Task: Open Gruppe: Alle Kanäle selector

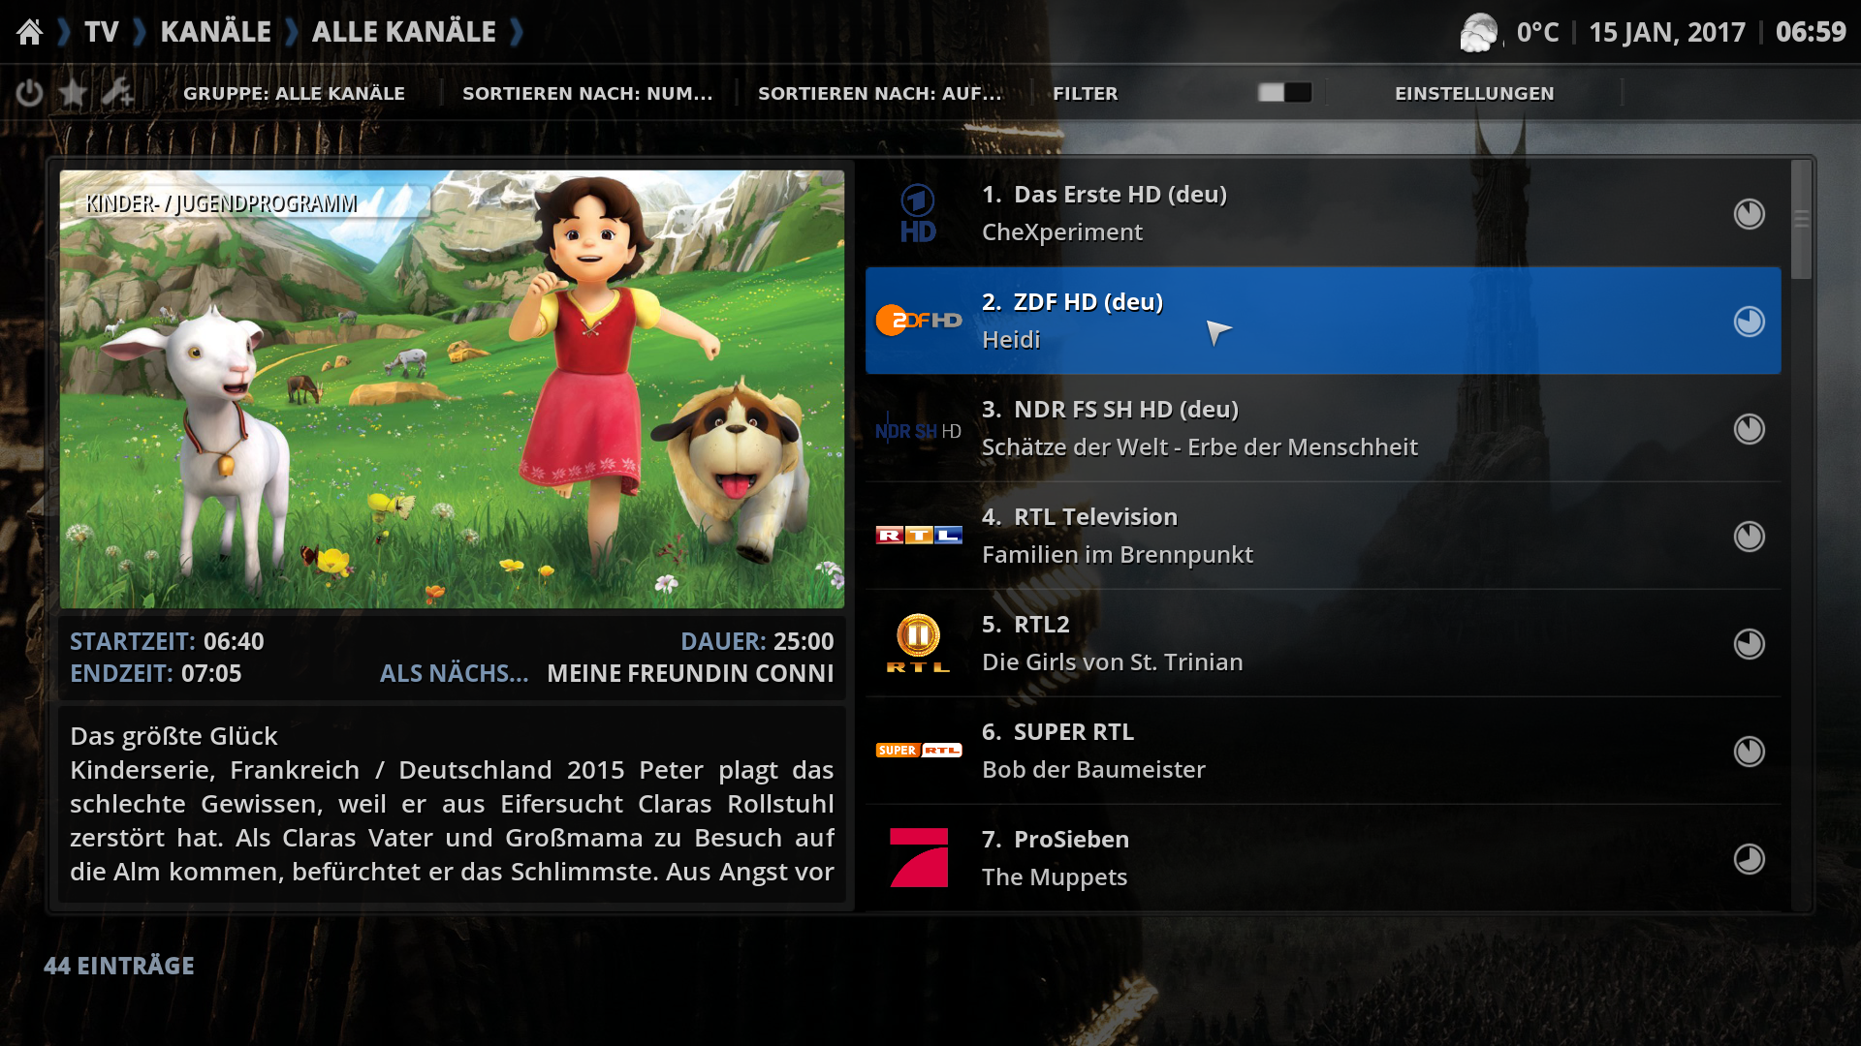Action: (x=294, y=94)
